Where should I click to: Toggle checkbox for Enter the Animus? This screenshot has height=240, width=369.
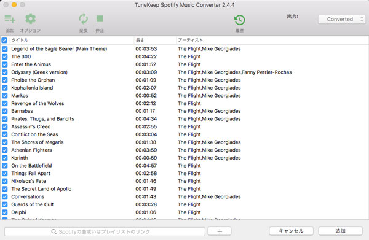point(5,64)
